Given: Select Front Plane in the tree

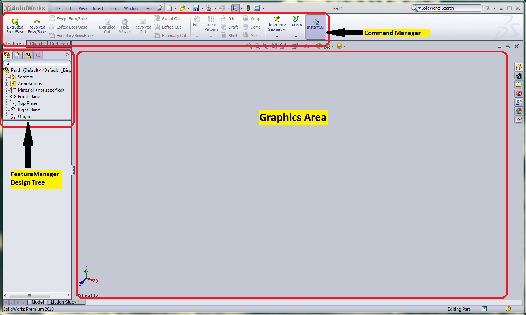Looking at the screenshot, I should click(x=25, y=97).
